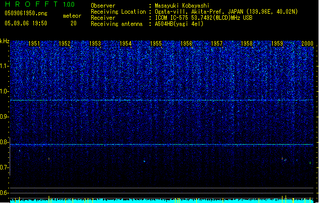Click the 1951 time marker

(34, 44)
